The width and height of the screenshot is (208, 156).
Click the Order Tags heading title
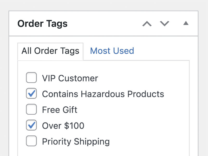[x=42, y=24]
